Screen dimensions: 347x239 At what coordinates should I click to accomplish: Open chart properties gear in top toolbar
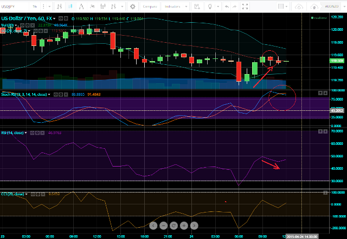[x=132, y=6]
